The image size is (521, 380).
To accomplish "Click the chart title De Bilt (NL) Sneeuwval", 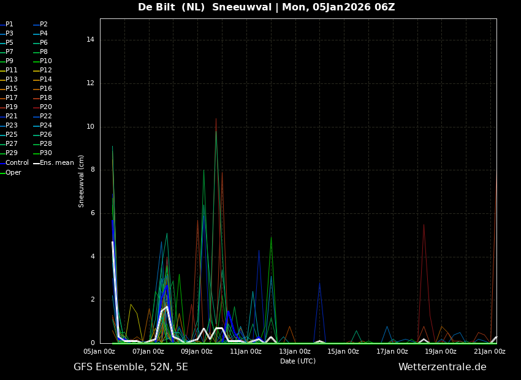I will coord(205,7).
